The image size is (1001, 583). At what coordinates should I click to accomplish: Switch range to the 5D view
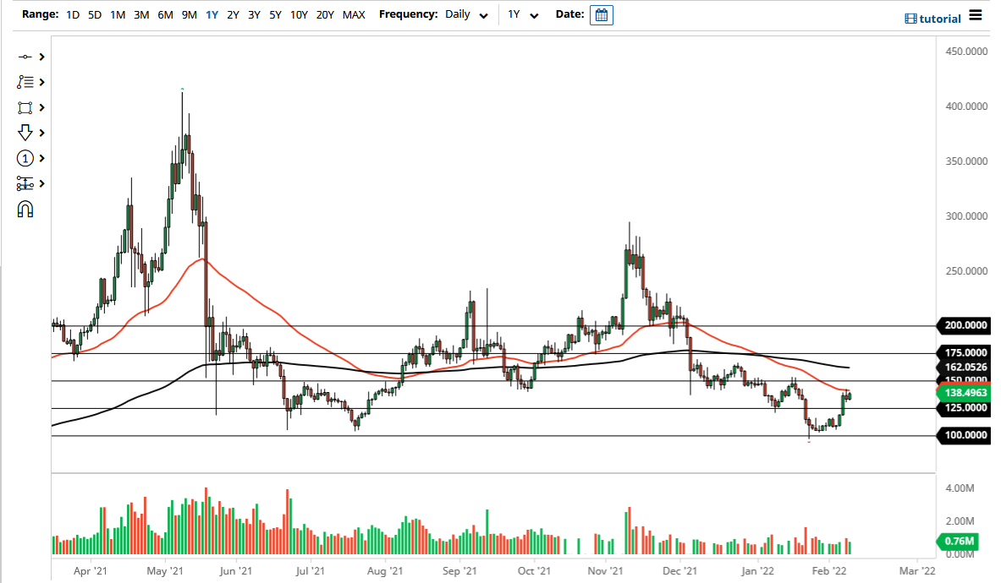tap(94, 14)
